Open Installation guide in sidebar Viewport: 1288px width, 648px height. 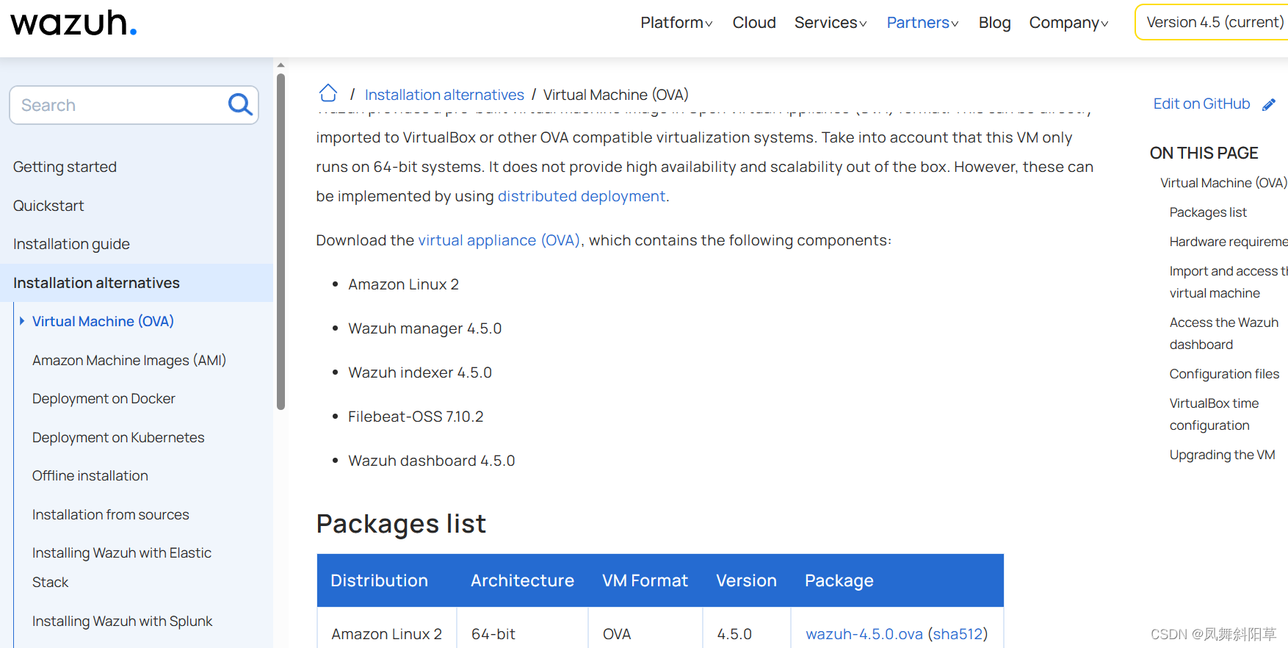[x=71, y=244]
